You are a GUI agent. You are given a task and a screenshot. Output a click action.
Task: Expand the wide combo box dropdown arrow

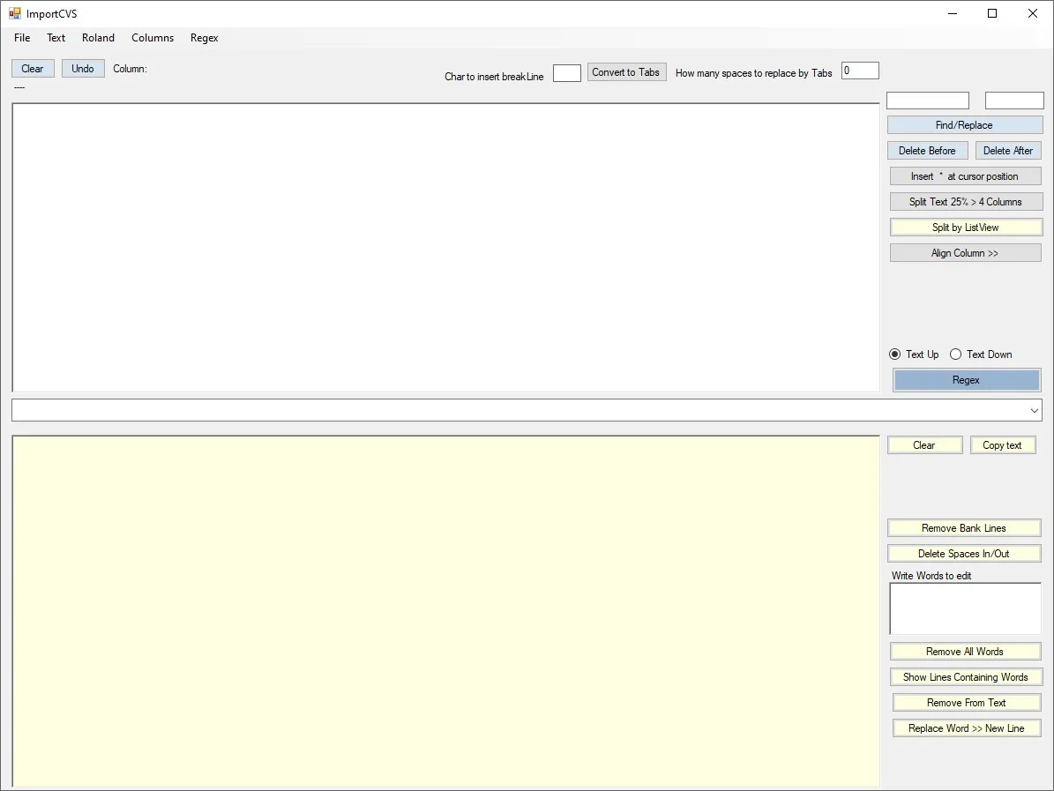[x=1034, y=410]
